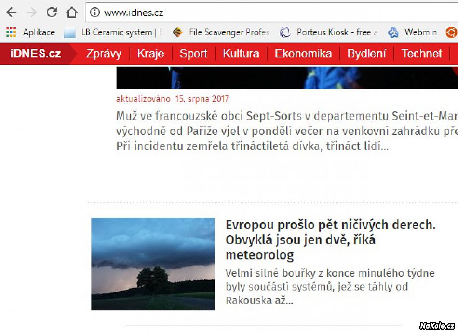The width and height of the screenshot is (458, 332).
Task: Open the Sport section
Action: 193,53
